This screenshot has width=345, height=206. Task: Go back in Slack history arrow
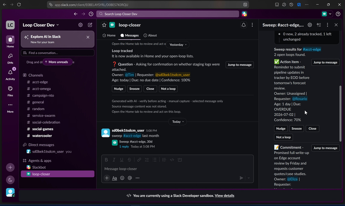click(76, 14)
